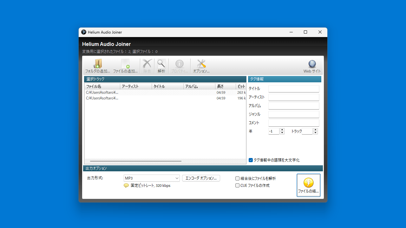Click the コメント tag input field
The image size is (406, 228).
(294, 123)
